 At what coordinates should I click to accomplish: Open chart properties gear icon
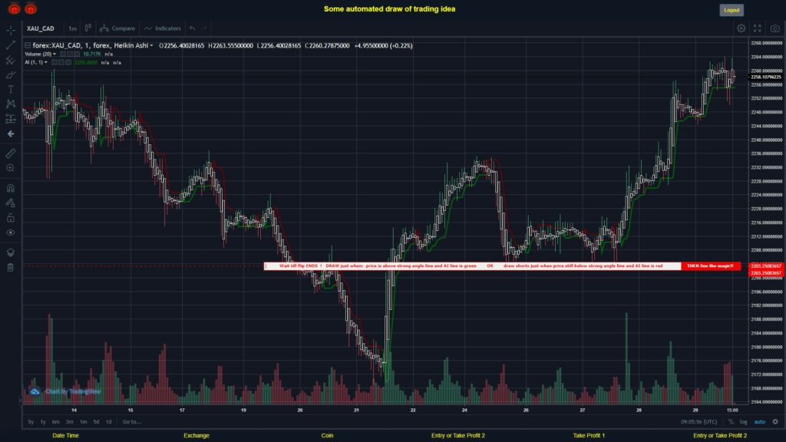[741, 28]
